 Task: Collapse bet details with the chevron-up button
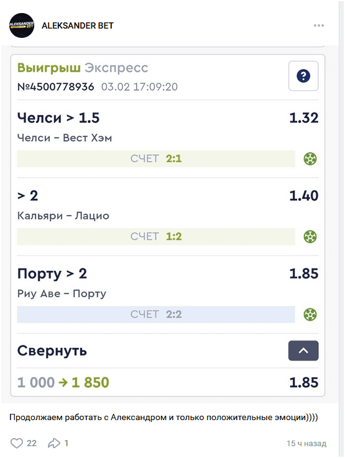point(303,350)
